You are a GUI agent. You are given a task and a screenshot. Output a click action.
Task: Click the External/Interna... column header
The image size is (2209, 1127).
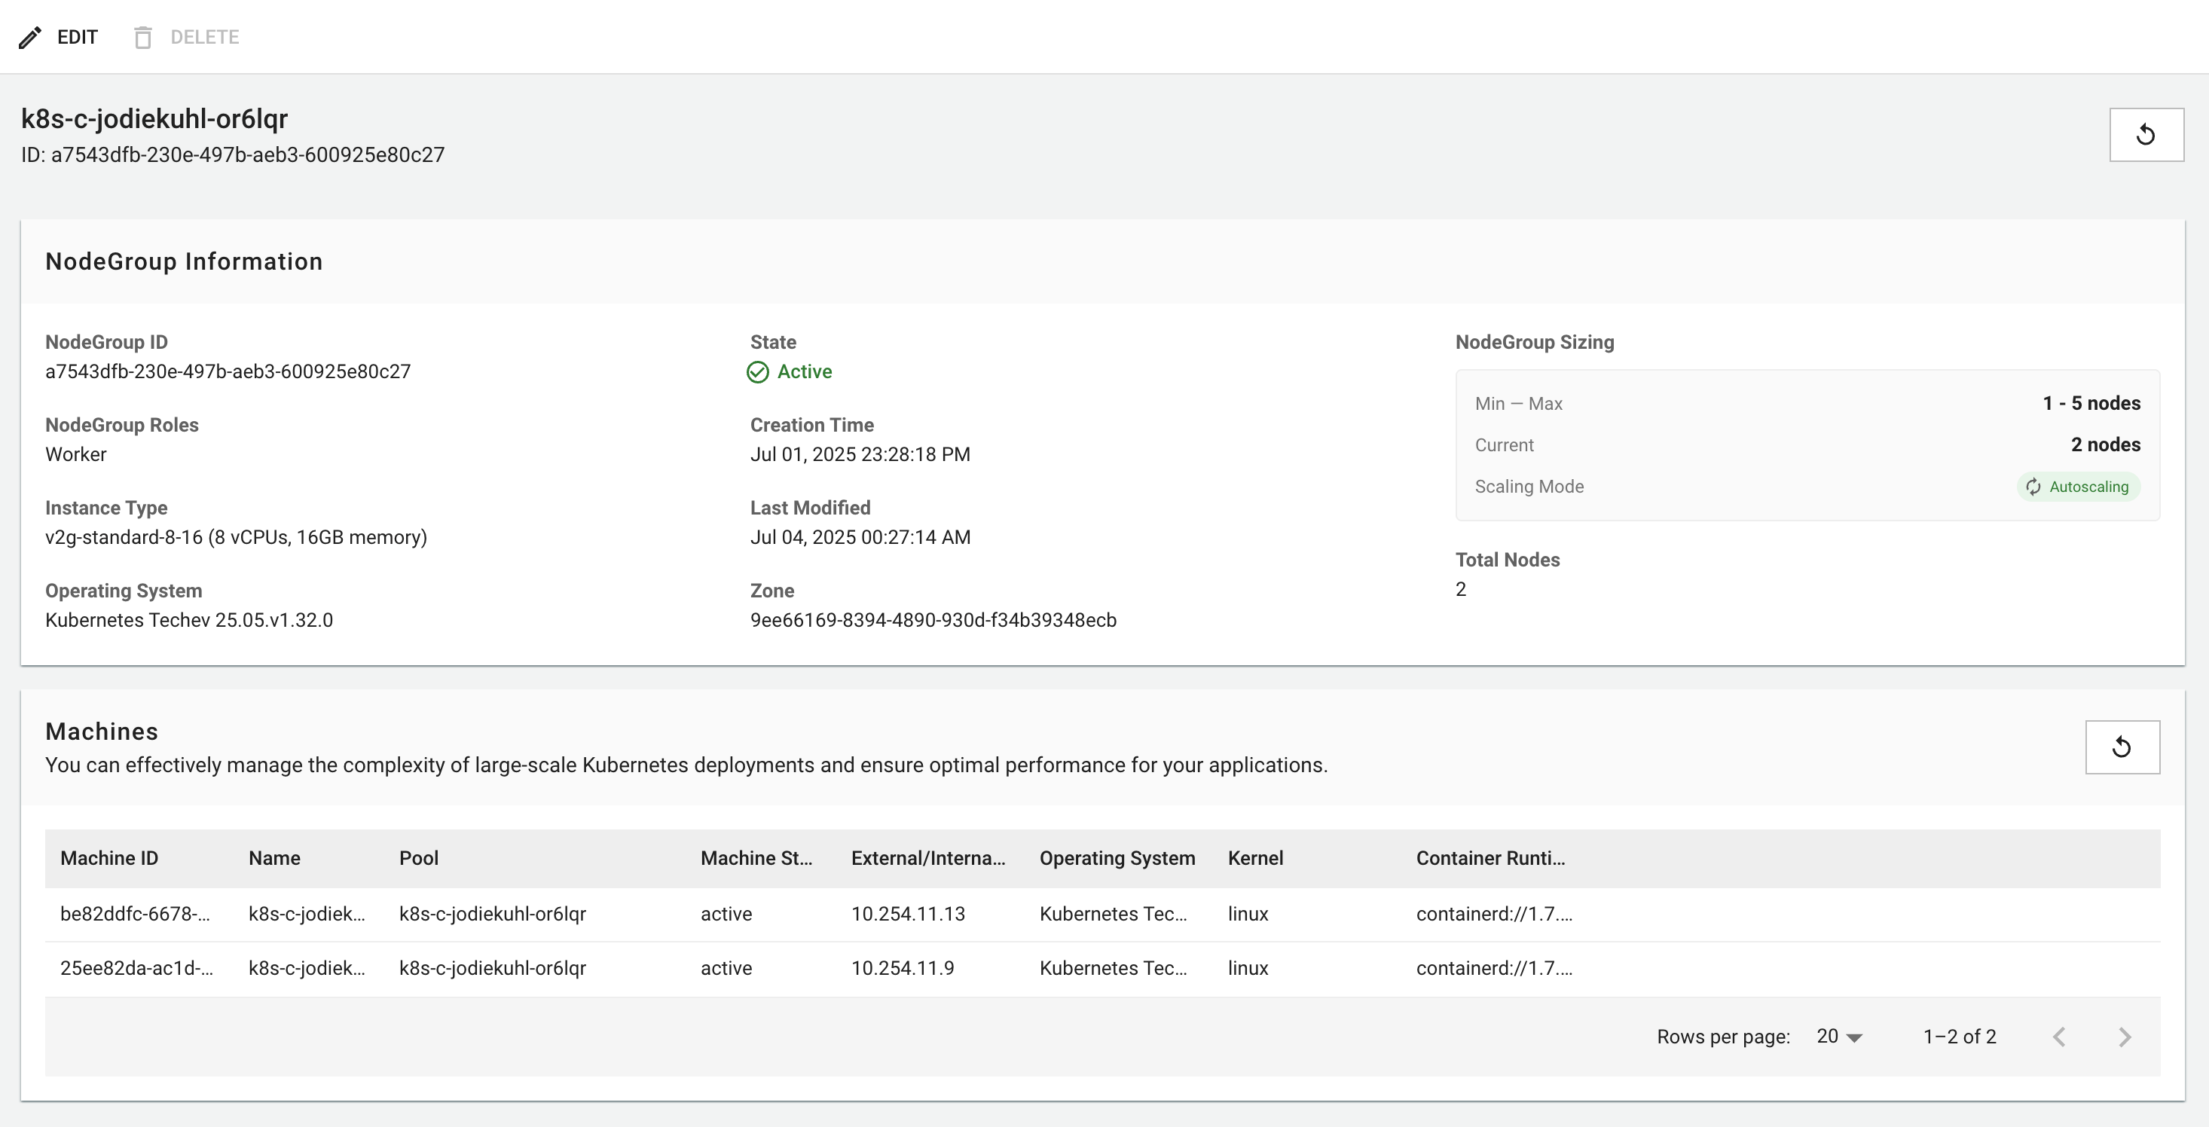click(928, 859)
